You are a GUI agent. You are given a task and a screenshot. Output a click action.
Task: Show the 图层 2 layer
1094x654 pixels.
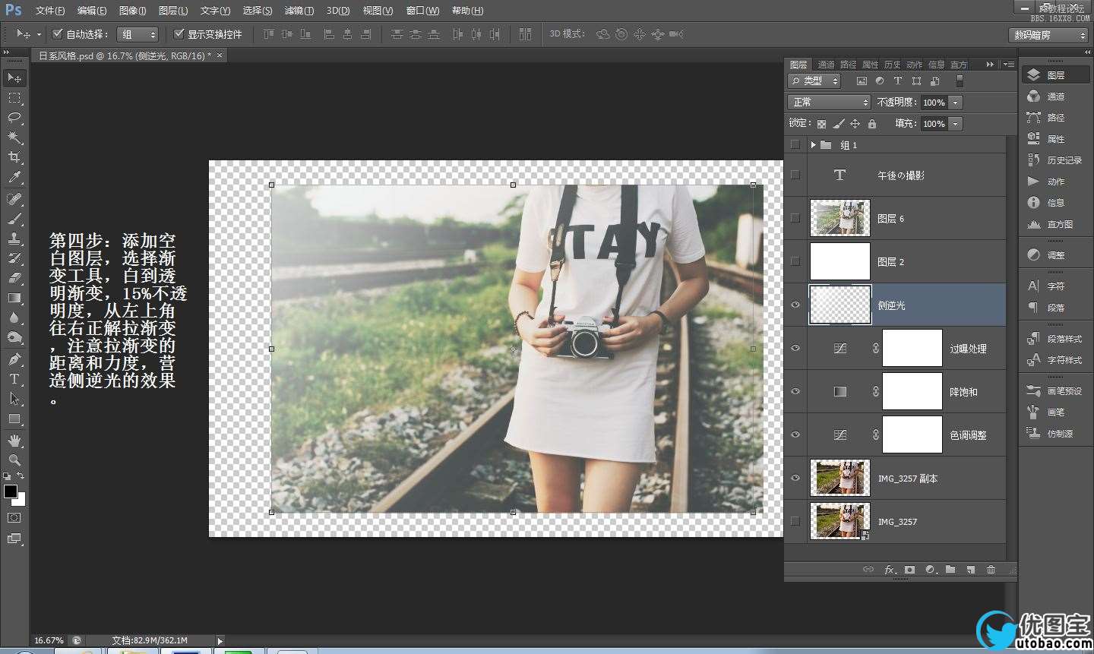pos(795,261)
